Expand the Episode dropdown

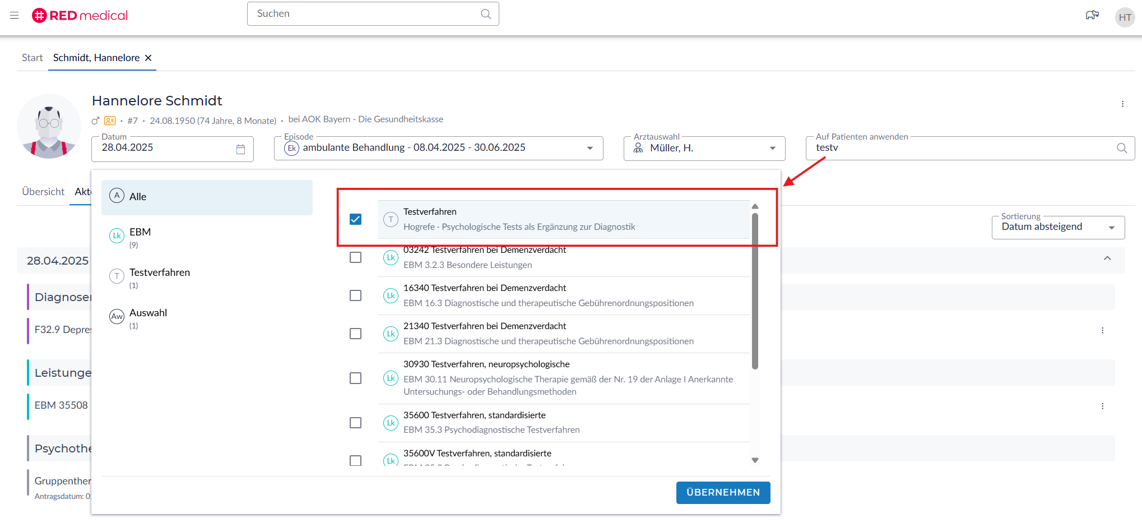click(x=589, y=148)
